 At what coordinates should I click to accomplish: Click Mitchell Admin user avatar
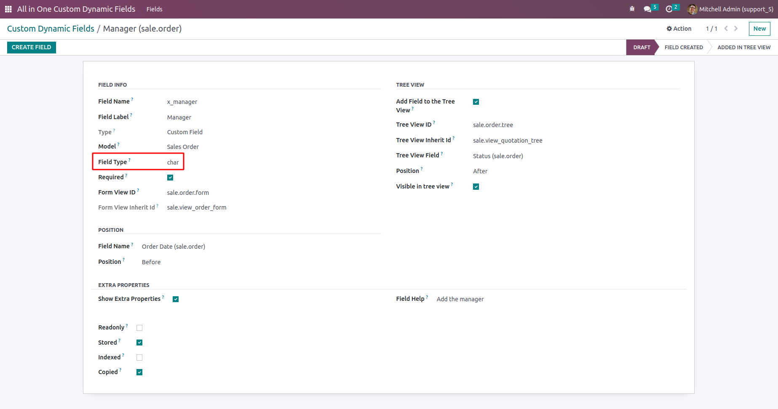(692, 9)
